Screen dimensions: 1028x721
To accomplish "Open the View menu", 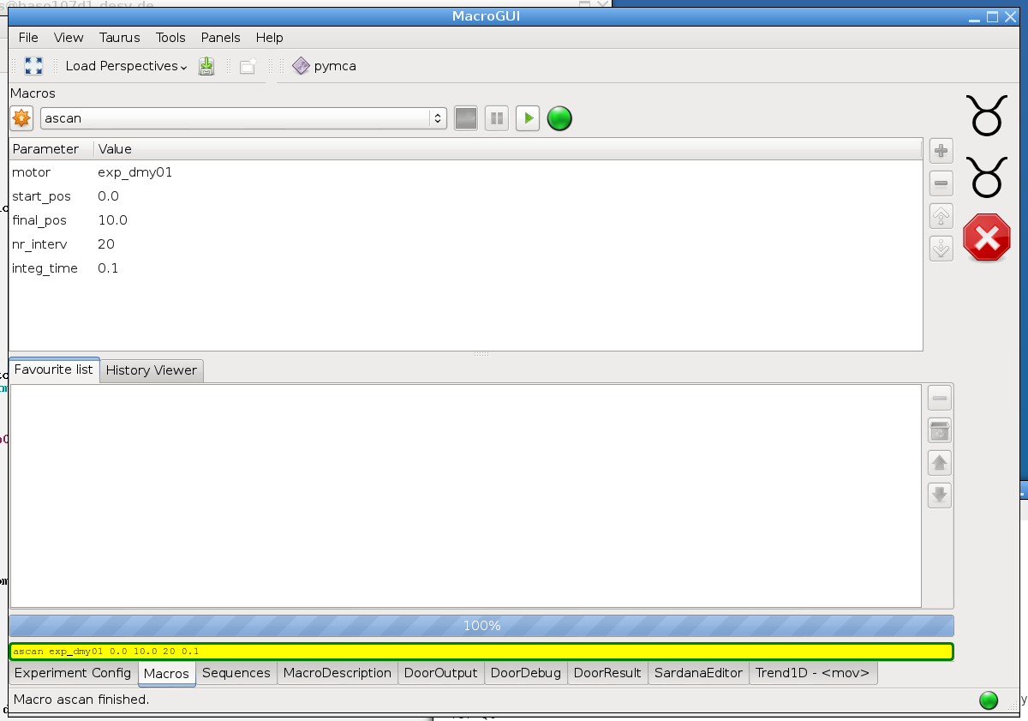I will coord(69,38).
